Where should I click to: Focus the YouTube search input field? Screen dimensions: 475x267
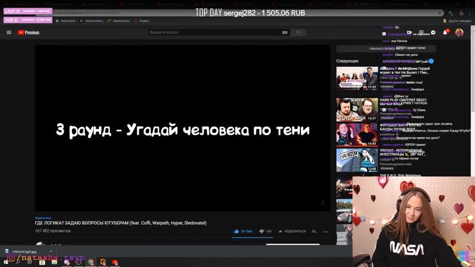(214, 33)
